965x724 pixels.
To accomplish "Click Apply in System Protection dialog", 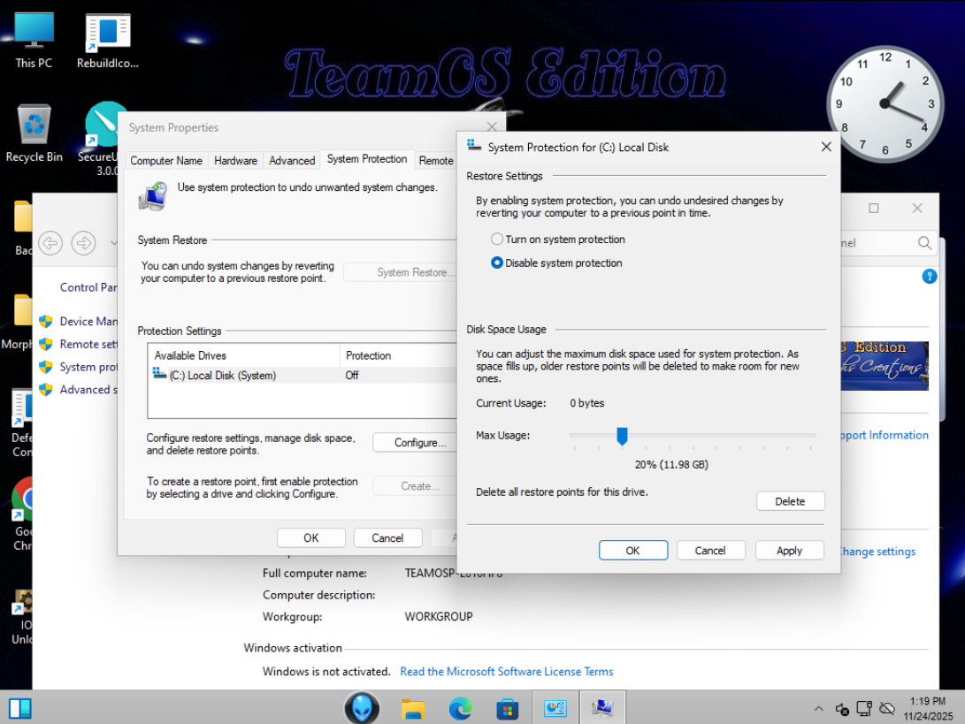I will (789, 551).
